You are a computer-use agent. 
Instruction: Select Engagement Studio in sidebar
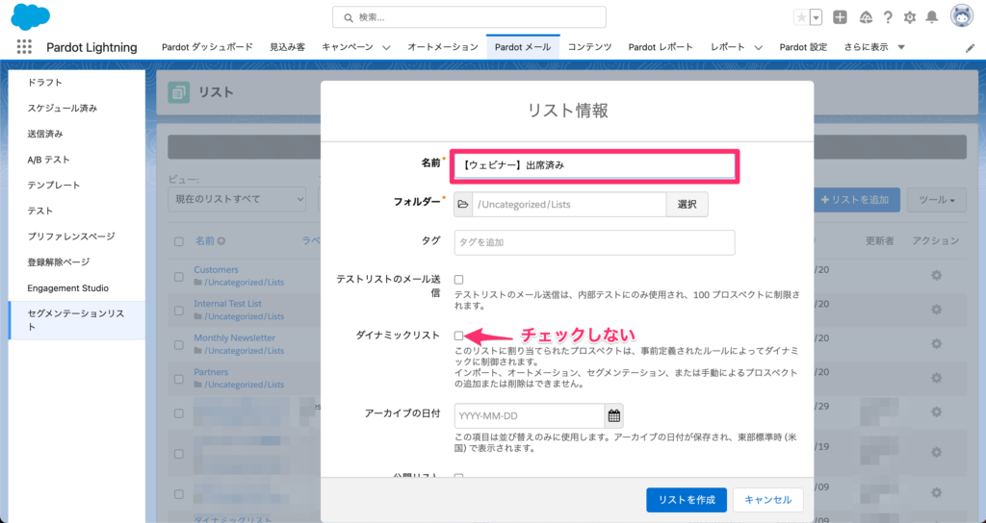pyautogui.click(x=68, y=287)
